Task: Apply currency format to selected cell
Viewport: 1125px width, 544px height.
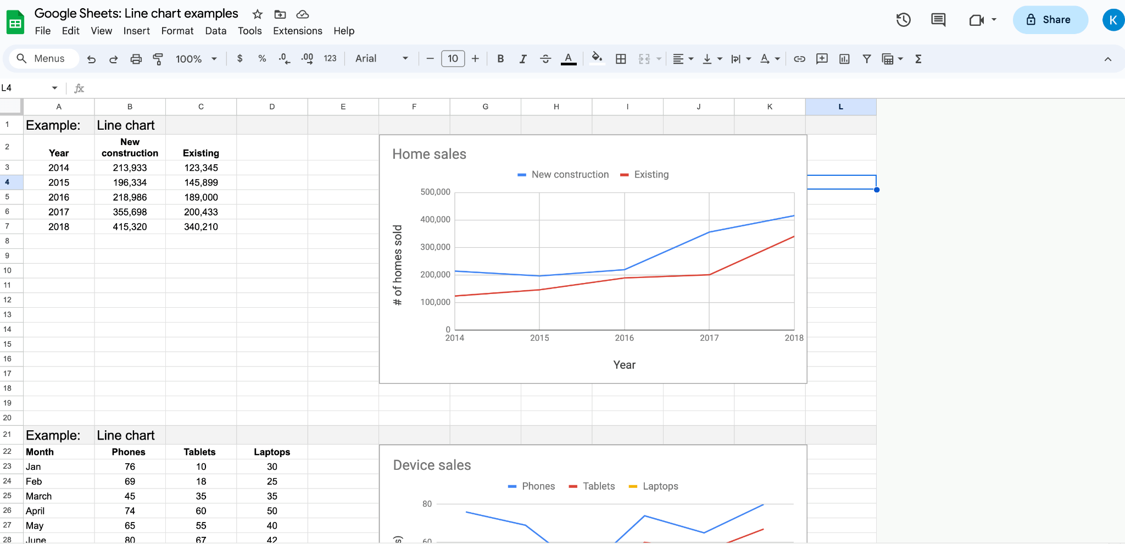Action: point(240,58)
